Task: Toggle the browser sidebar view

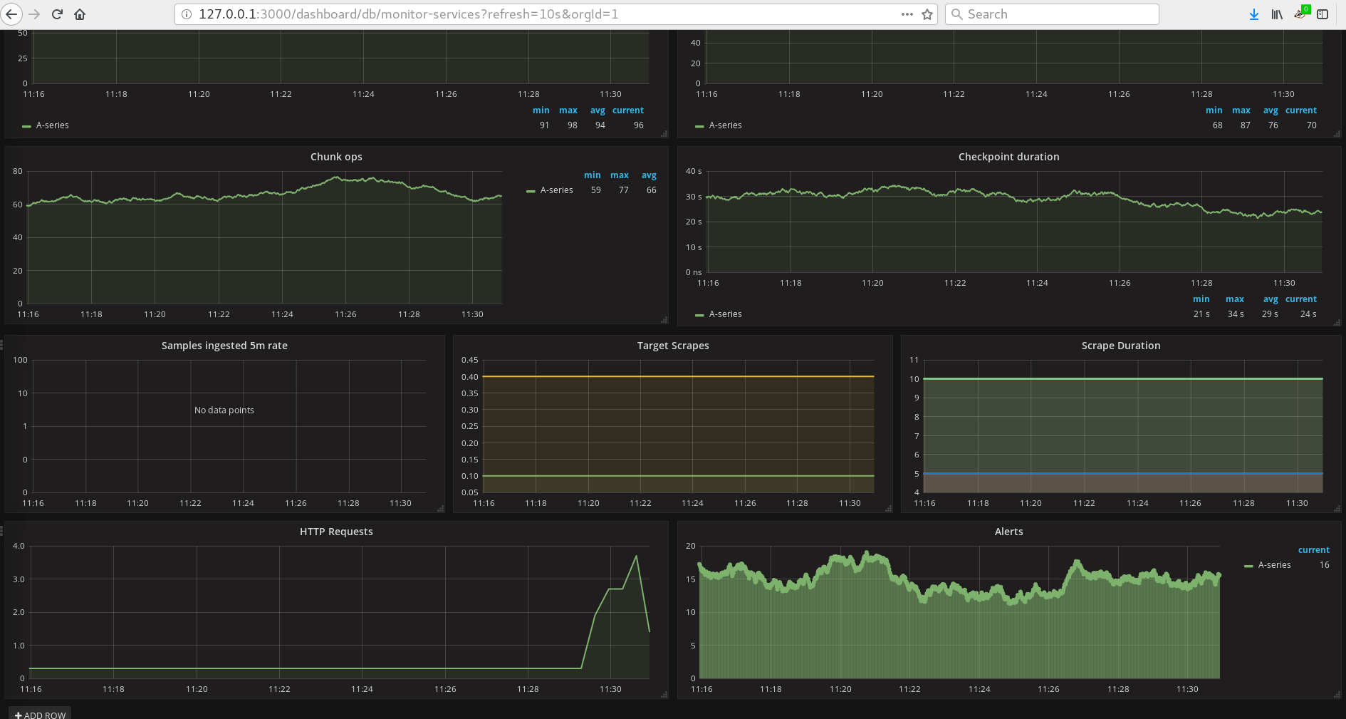Action: pos(1322,14)
